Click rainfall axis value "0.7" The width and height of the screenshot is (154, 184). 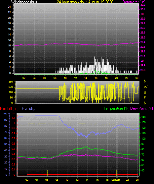pos(14,138)
